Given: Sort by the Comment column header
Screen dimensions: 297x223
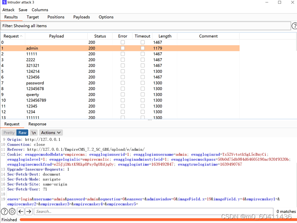Looking at the screenshot, I should (x=208, y=36).
